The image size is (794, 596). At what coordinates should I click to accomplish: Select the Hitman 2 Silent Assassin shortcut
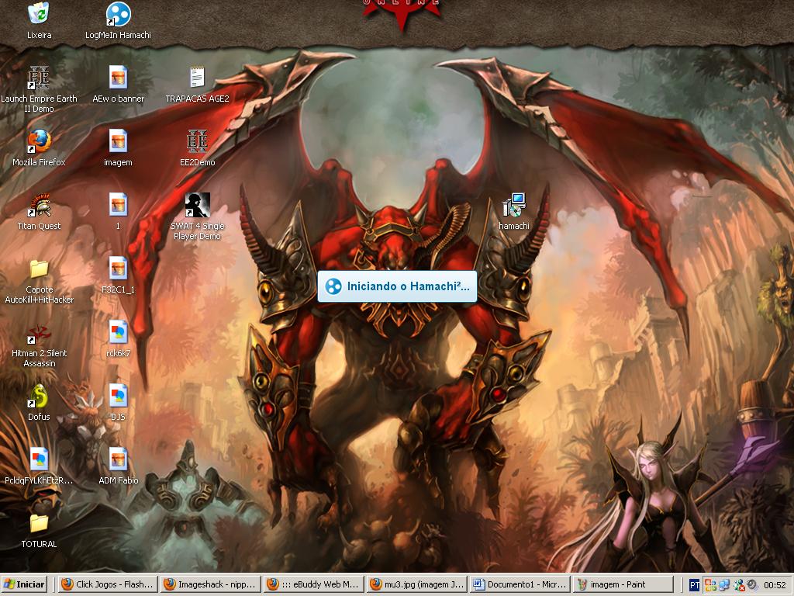(x=39, y=332)
